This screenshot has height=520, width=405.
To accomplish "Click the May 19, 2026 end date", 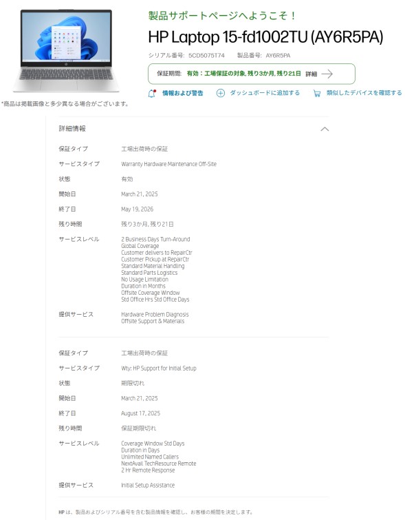I will pos(137,209).
